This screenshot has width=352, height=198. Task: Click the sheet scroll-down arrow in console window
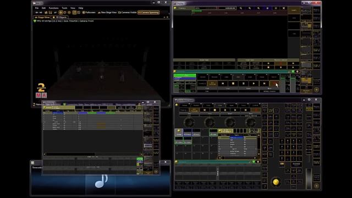258,154
